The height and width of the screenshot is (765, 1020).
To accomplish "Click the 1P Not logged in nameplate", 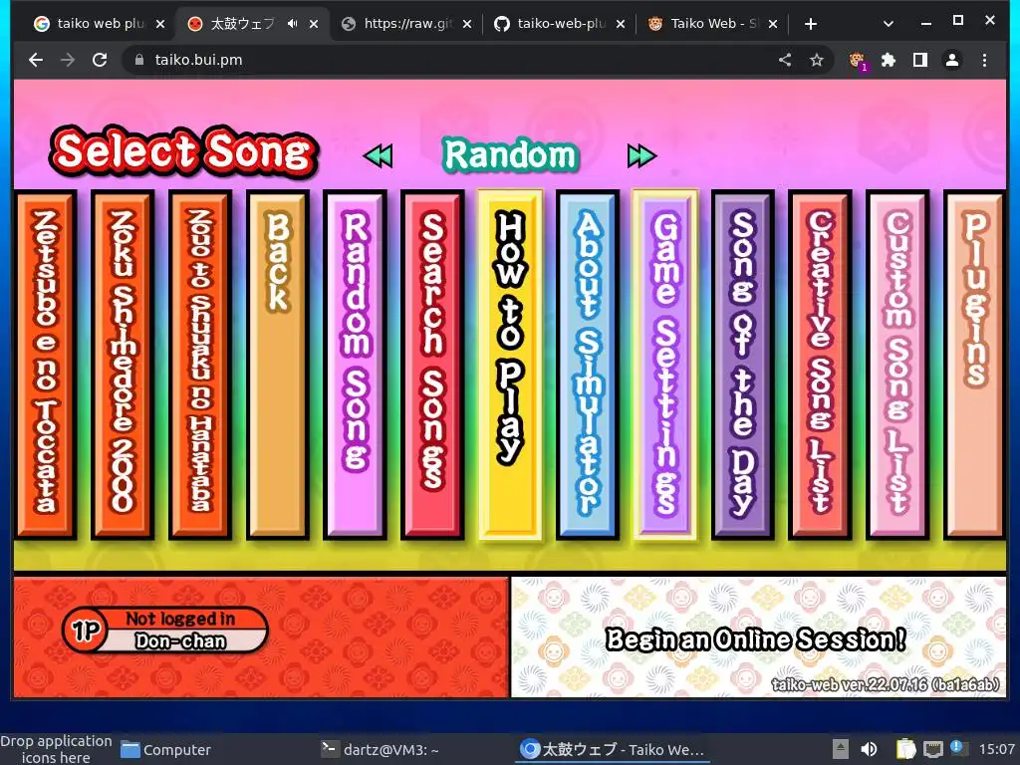I will [x=165, y=630].
